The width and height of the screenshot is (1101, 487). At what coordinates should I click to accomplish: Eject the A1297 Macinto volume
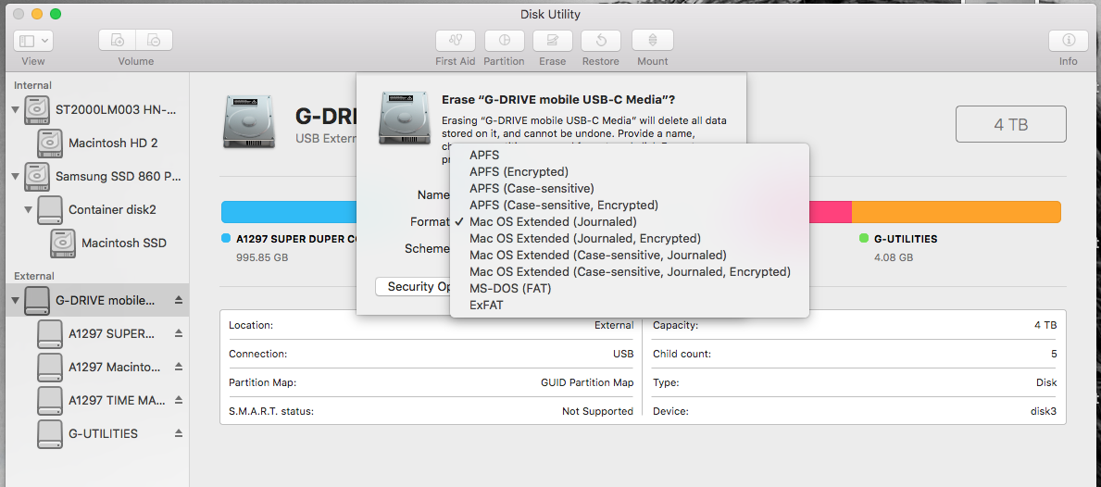179,367
